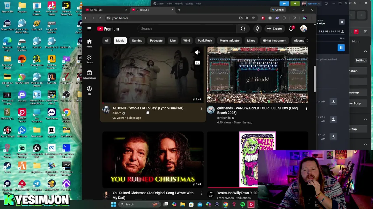The image size is (373, 209).
Task: Show more YouTube category chips
Action: (307, 41)
